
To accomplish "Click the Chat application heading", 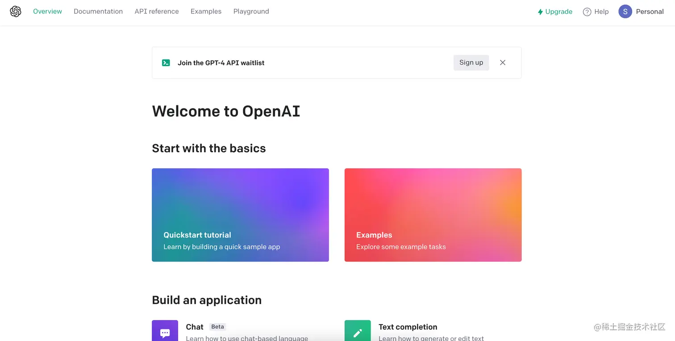I will click(x=195, y=327).
